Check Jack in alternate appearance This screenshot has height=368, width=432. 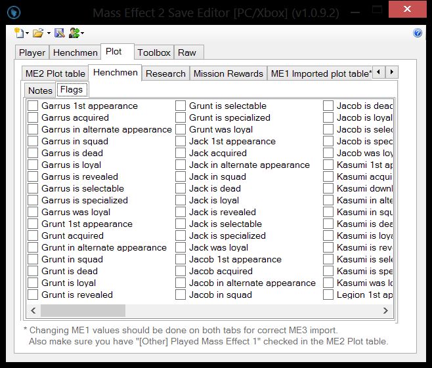[181, 165]
